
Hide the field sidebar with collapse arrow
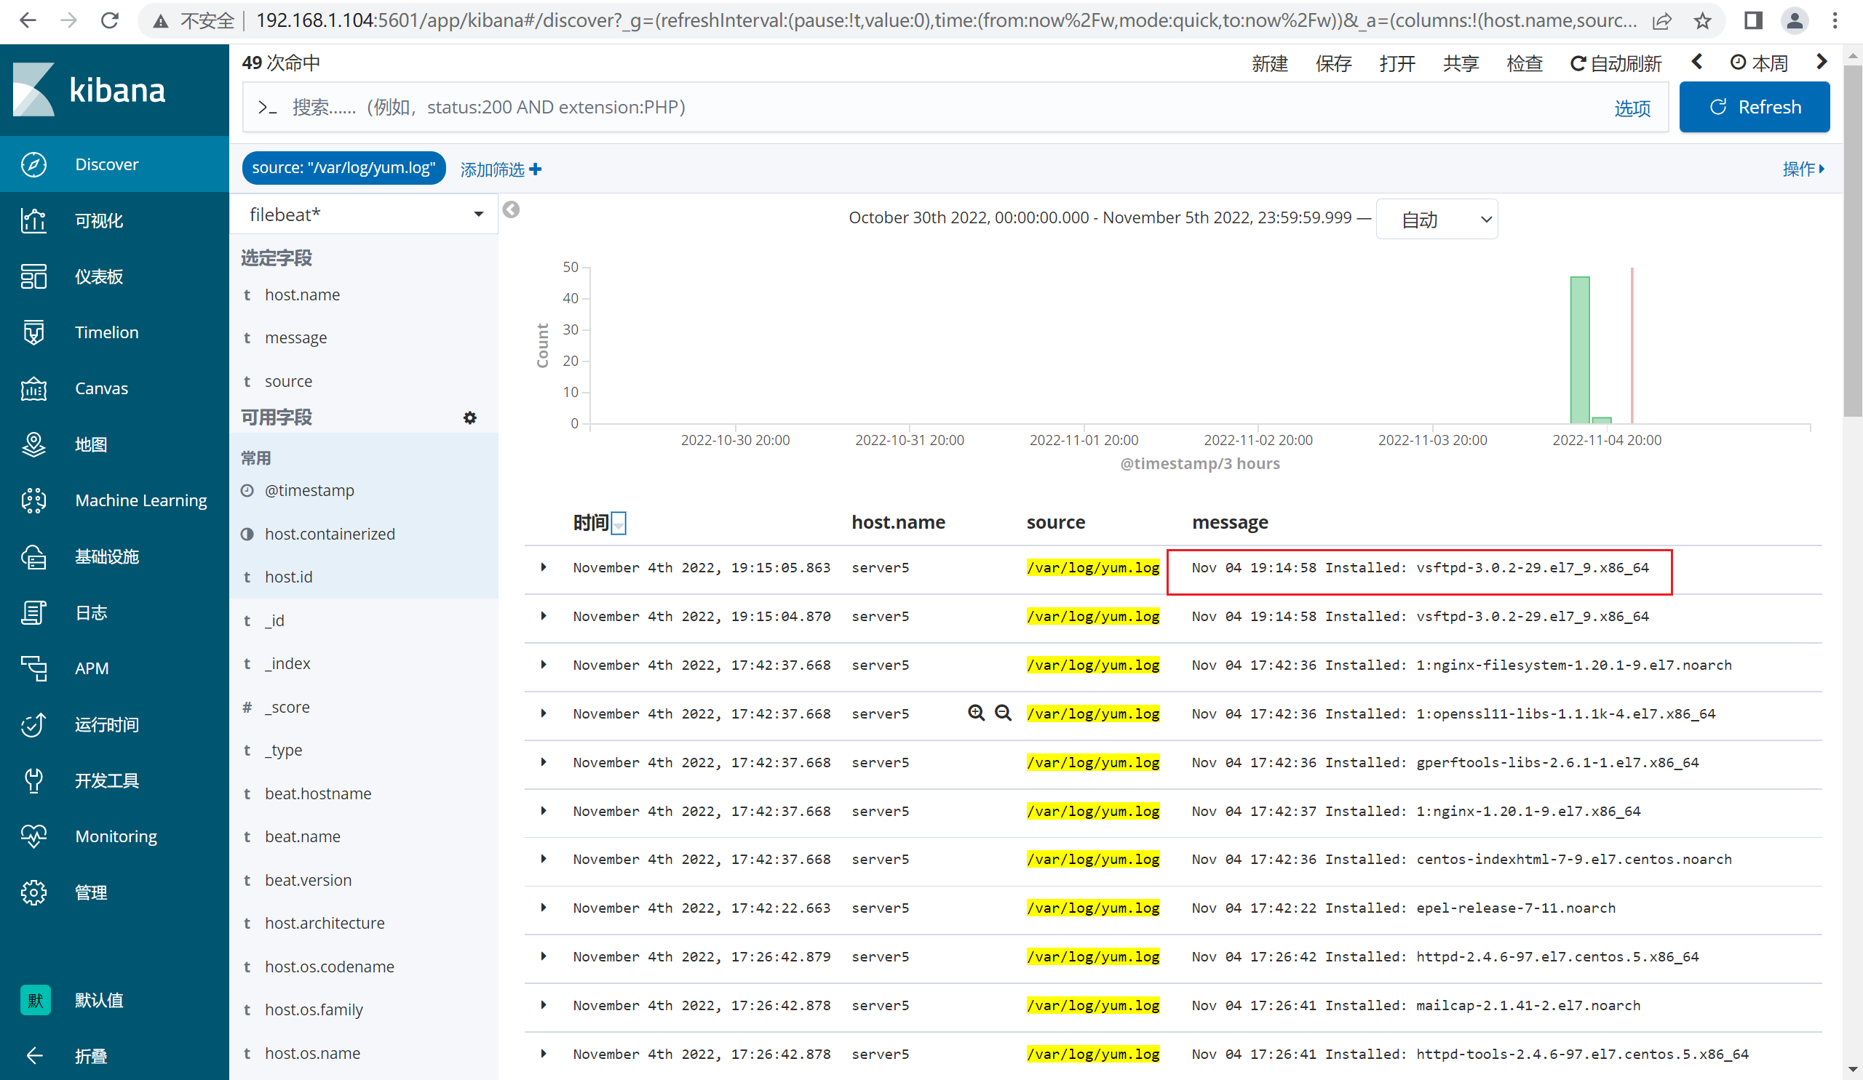coord(511,209)
